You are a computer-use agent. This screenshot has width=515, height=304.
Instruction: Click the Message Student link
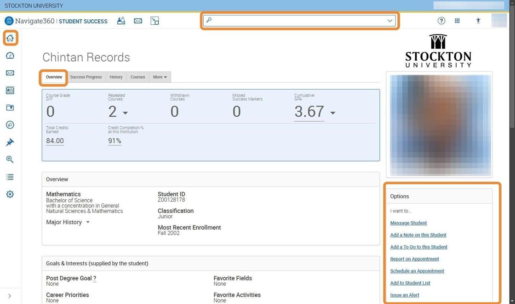(408, 223)
